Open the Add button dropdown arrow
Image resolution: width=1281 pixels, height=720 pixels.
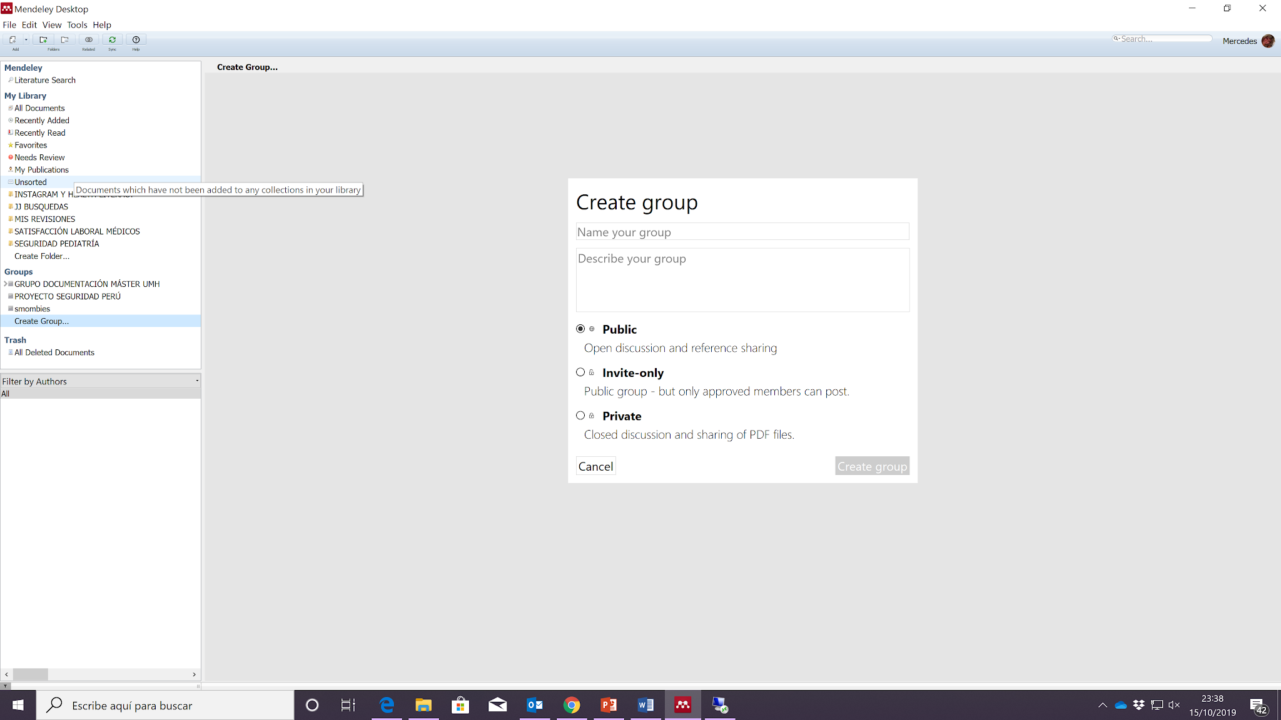pos(26,40)
